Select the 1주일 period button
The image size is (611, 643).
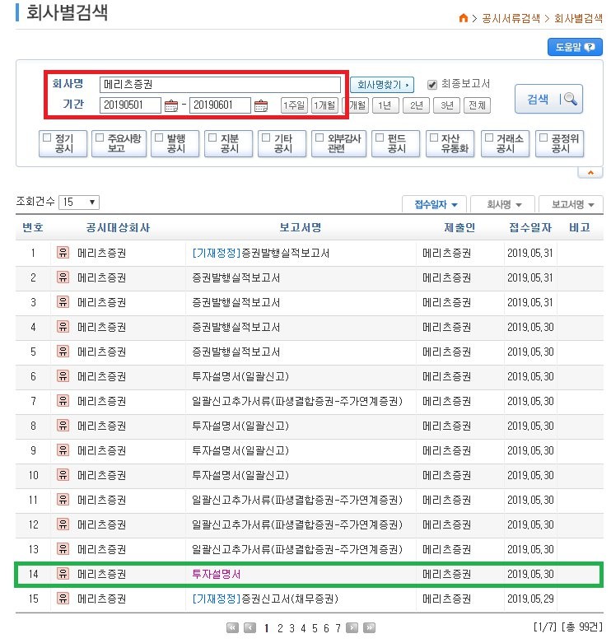click(294, 105)
